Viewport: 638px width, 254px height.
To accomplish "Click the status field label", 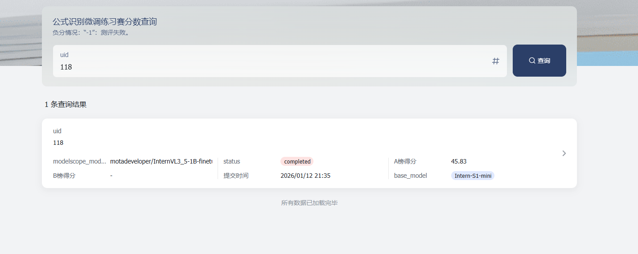I will coord(232,161).
